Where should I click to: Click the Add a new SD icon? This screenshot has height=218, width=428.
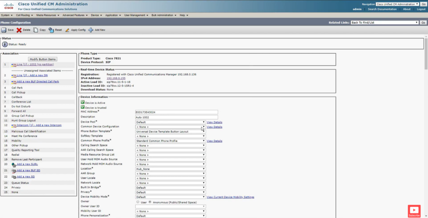point(14,177)
